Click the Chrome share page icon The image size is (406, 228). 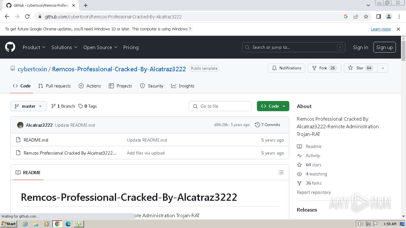click(x=356, y=16)
